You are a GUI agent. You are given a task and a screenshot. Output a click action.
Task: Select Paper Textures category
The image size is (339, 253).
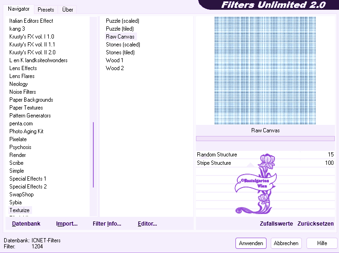(26, 108)
